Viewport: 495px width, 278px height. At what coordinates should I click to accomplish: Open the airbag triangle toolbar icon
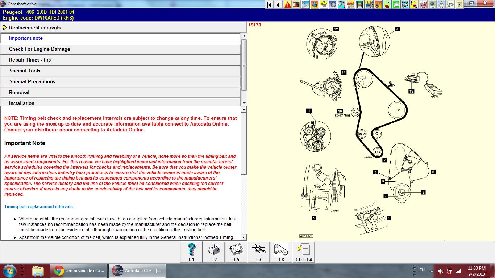tap(441, 4)
